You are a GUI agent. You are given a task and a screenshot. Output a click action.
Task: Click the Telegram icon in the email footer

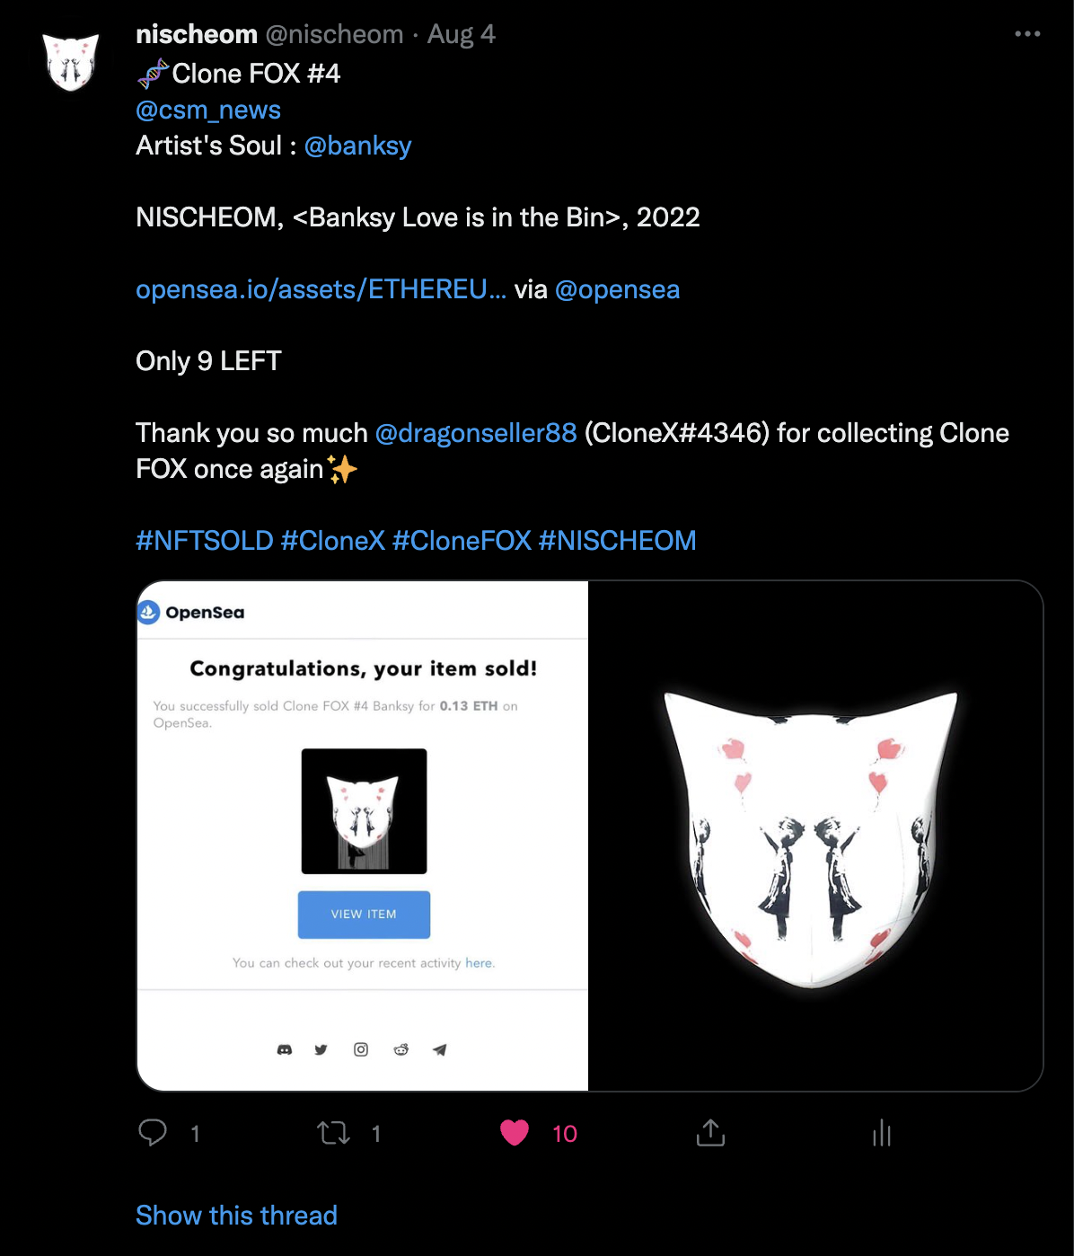click(x=439, y=1049)
